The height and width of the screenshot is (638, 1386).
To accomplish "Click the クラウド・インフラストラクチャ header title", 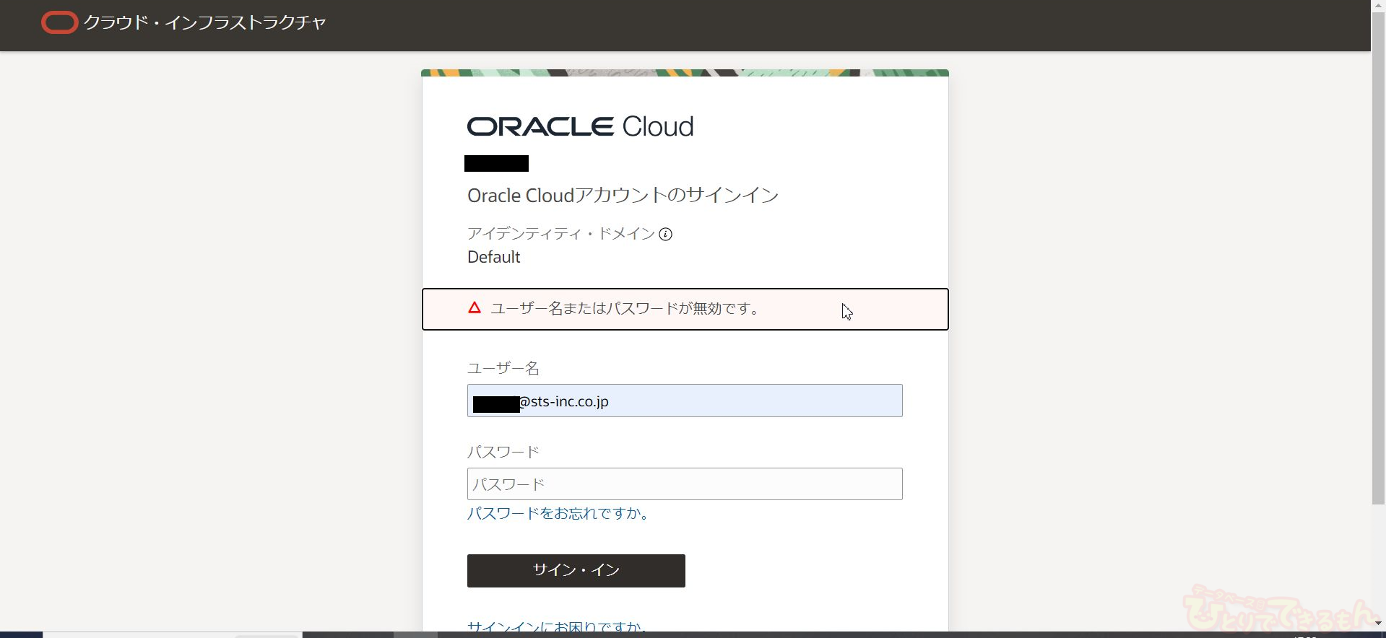I will tap(205, 23).
